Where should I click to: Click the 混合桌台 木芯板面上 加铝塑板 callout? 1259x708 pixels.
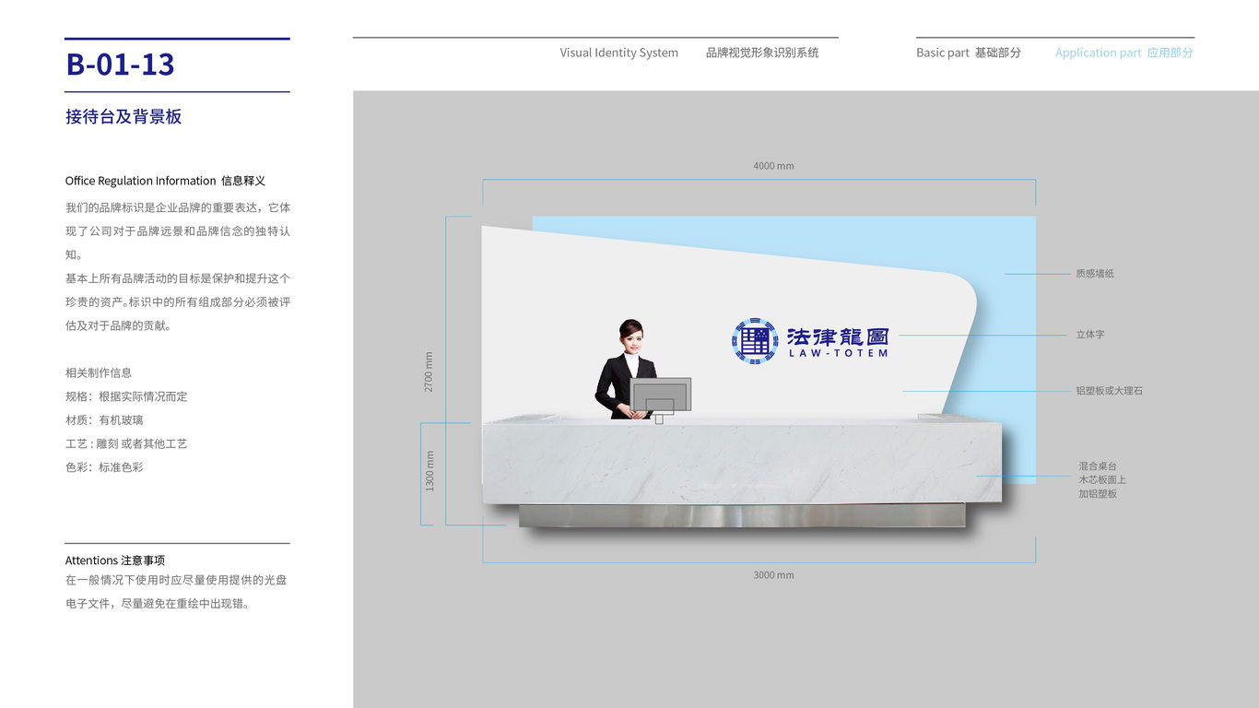[1102, 480]
